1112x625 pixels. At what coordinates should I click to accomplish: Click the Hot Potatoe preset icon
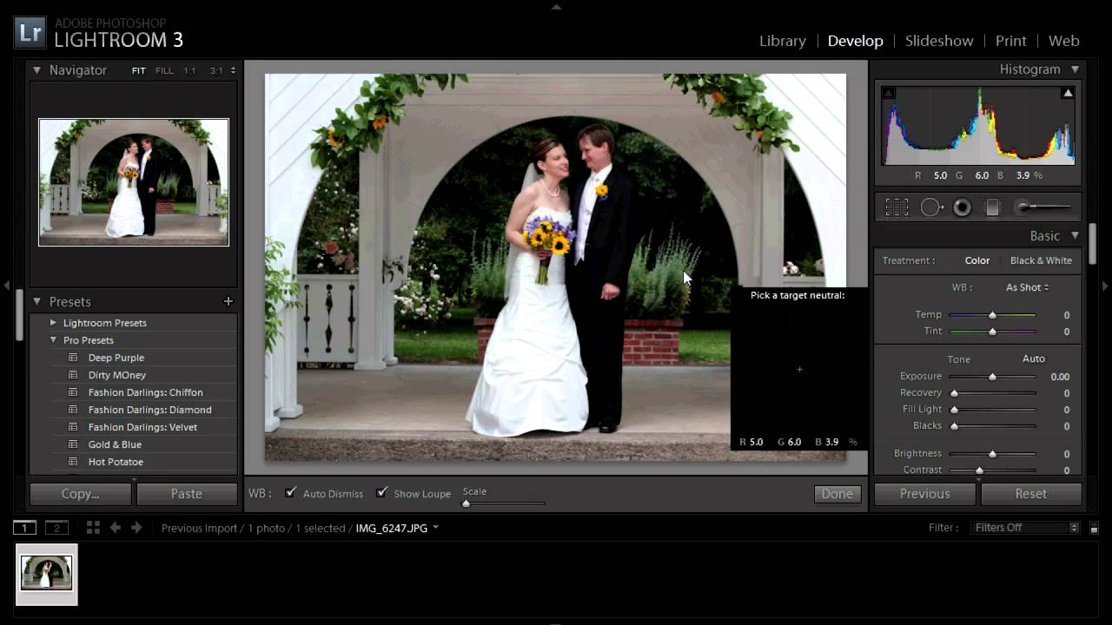74,462
